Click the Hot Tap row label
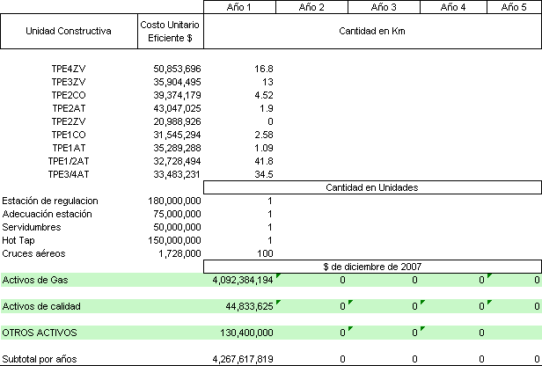Screen dimensions: 542x366 pyautogui.click(x=20, y=240)
